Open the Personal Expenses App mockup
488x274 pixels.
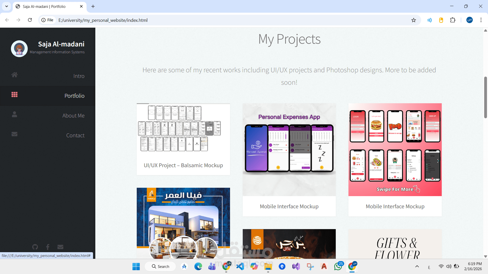click(289, 160)
